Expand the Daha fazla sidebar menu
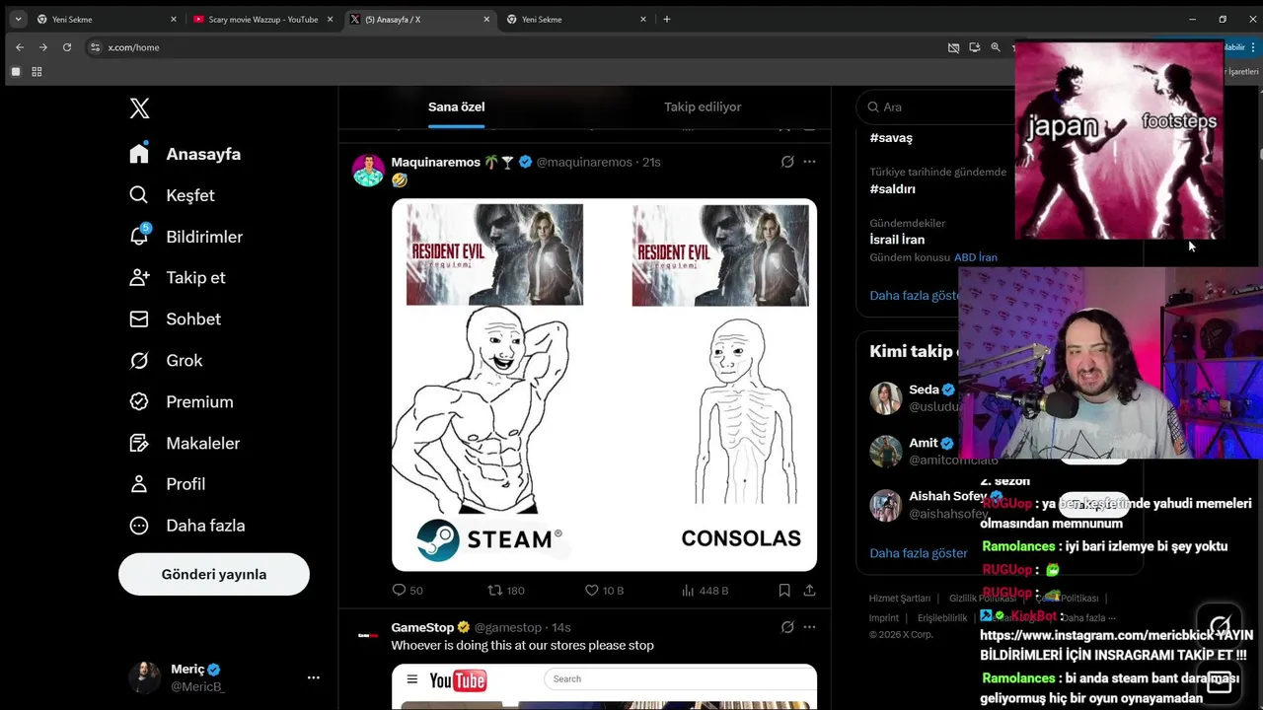Image resolution: width=1263 pixels, height=710 pixels. (187, 526)
